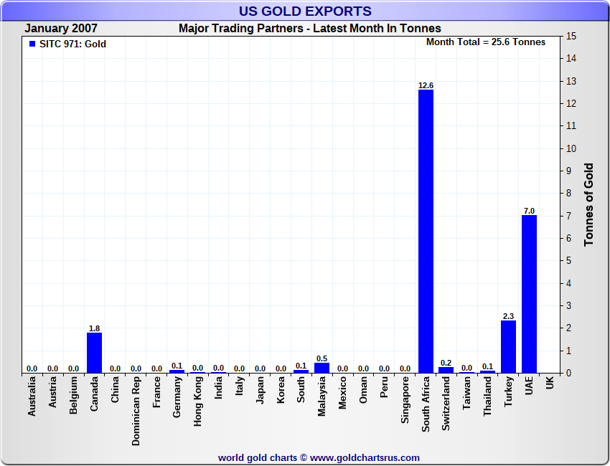The image size is (610, 466).
Task: Click the Oman axis label
Action: point(363,389)
